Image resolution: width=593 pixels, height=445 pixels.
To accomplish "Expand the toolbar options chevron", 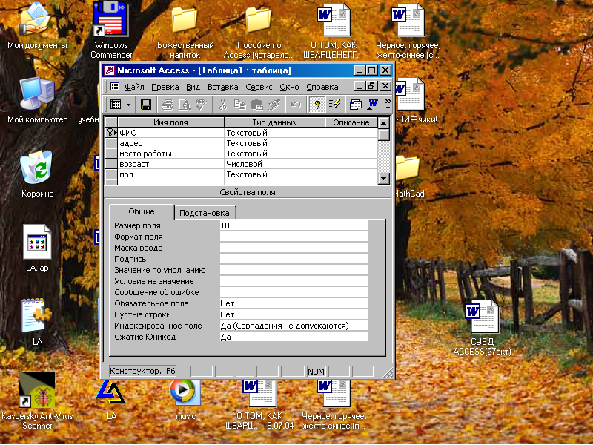I will [x=388, y=105].
